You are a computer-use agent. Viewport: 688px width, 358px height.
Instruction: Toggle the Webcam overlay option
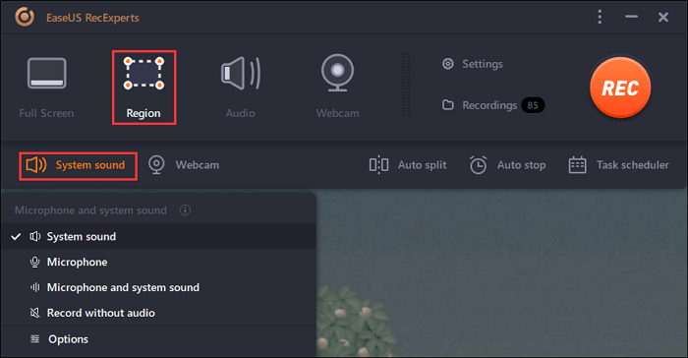pos(184,165)
